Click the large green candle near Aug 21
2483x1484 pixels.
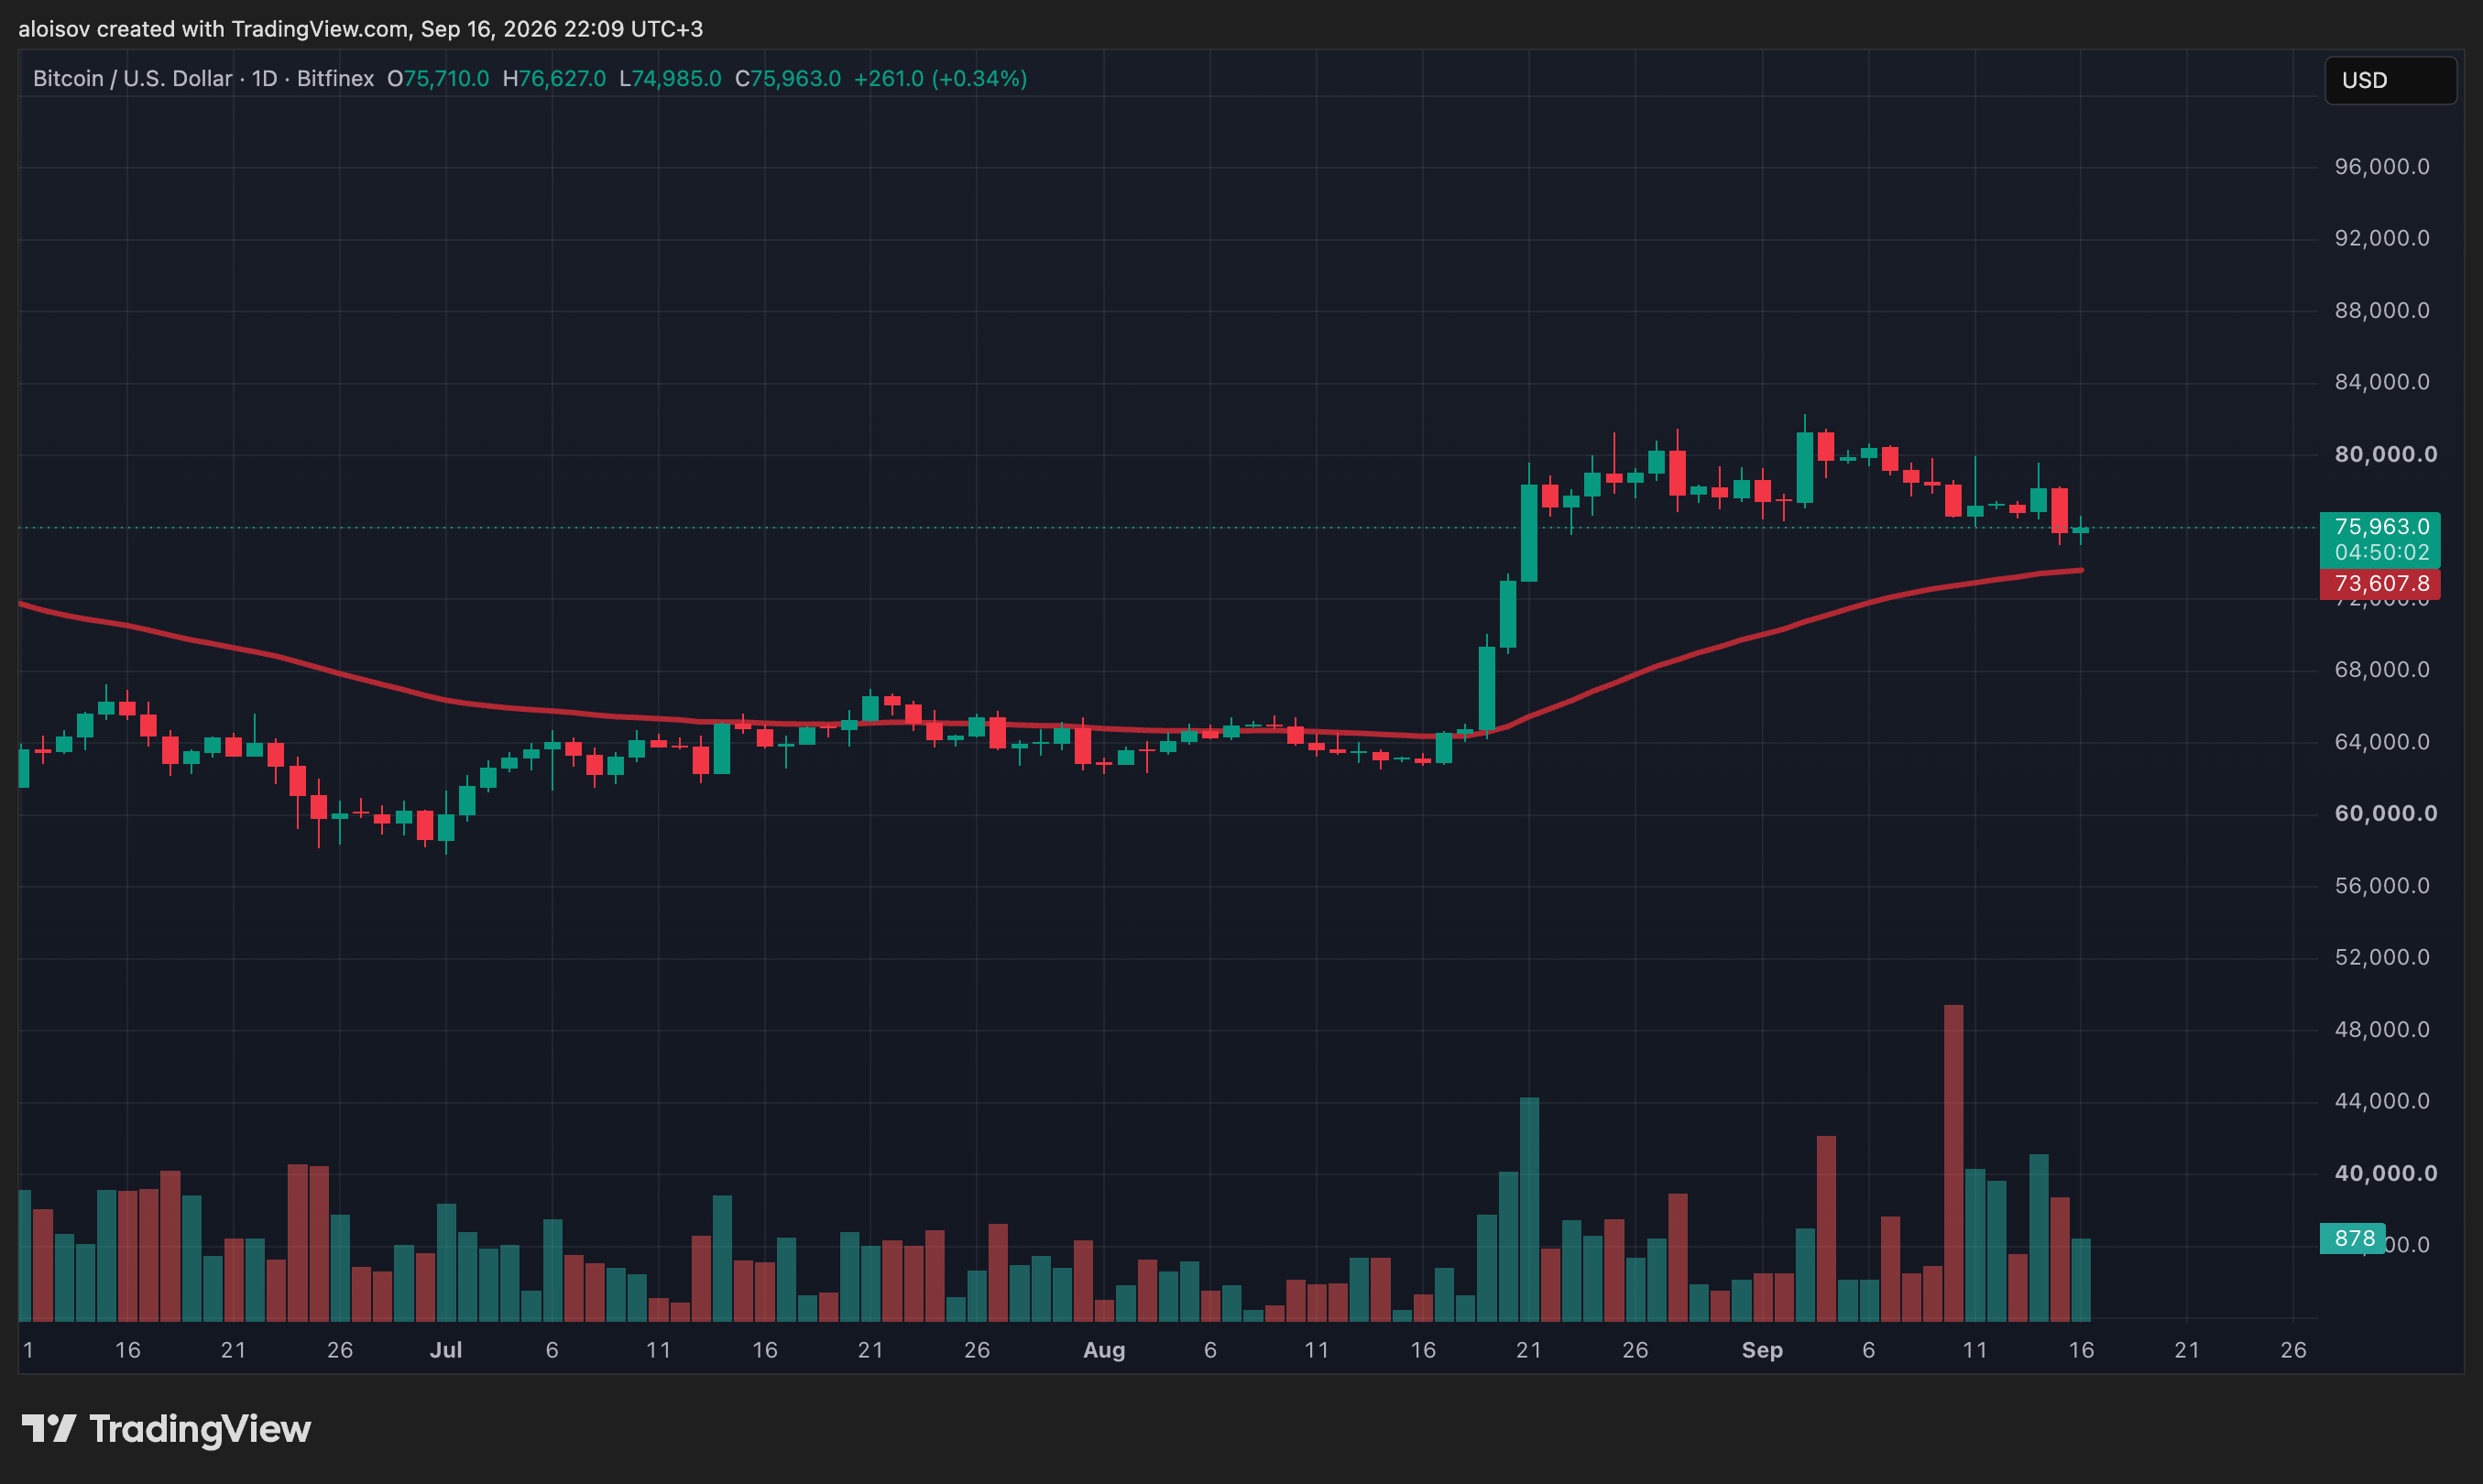pos(1529,533)
